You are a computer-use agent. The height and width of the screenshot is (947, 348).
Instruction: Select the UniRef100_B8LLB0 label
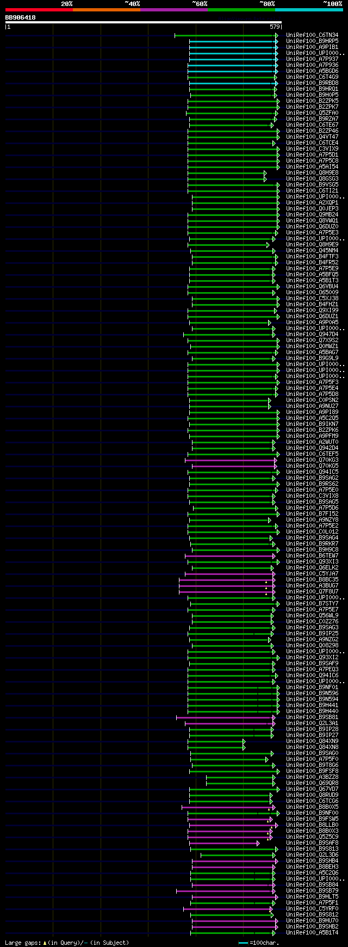312,825
